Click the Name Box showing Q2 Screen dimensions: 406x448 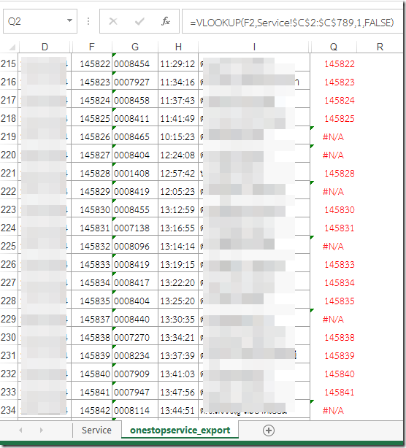[x=40, y=21]
